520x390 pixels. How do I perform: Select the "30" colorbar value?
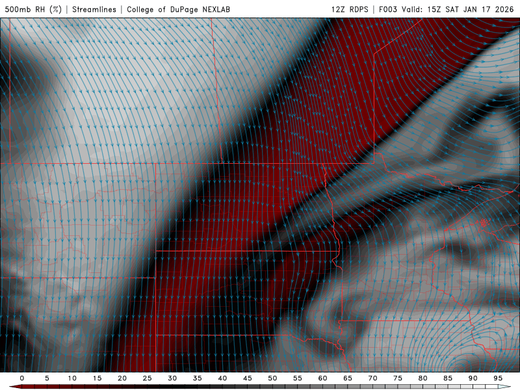[x=172, y=378]
